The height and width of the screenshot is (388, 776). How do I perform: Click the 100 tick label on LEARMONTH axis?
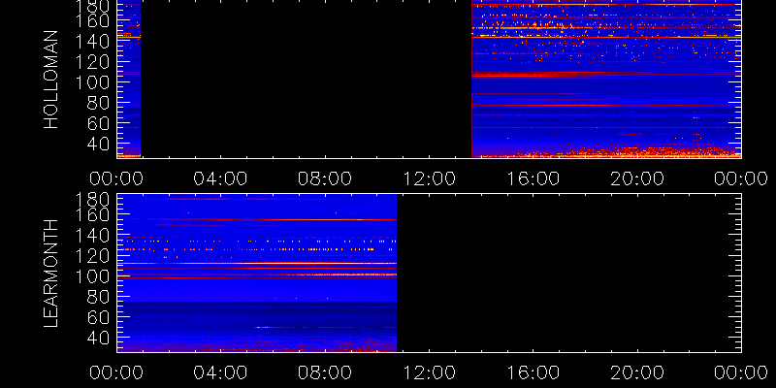(x=93, y=276)
